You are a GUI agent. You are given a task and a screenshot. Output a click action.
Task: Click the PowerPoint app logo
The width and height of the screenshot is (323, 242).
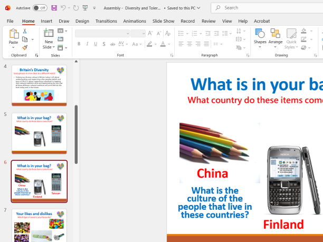click(x=8, y=8)
